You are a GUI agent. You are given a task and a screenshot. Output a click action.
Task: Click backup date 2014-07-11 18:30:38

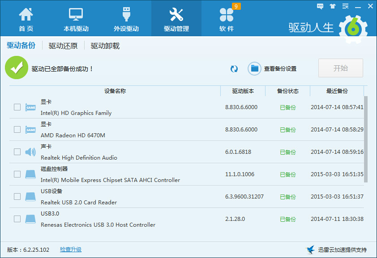click(x=337, y=219)
